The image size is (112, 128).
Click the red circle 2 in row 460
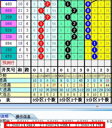click(48, 4)
